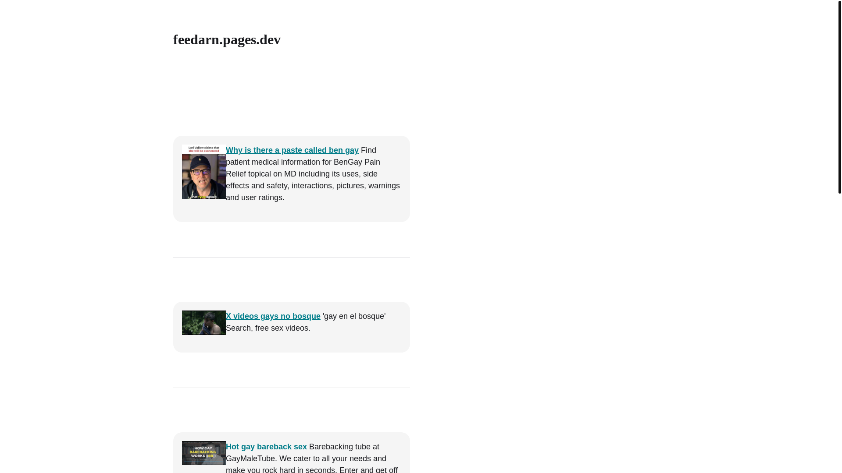Click the BenGay Pain Relief description text
The height and width of the screenshot is (473, 842).
pos(313,174)
